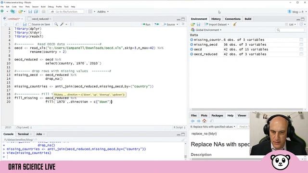The image size is (308, 173).
Task: Click the show document outline icon in editor
Action: click(183, 25)
